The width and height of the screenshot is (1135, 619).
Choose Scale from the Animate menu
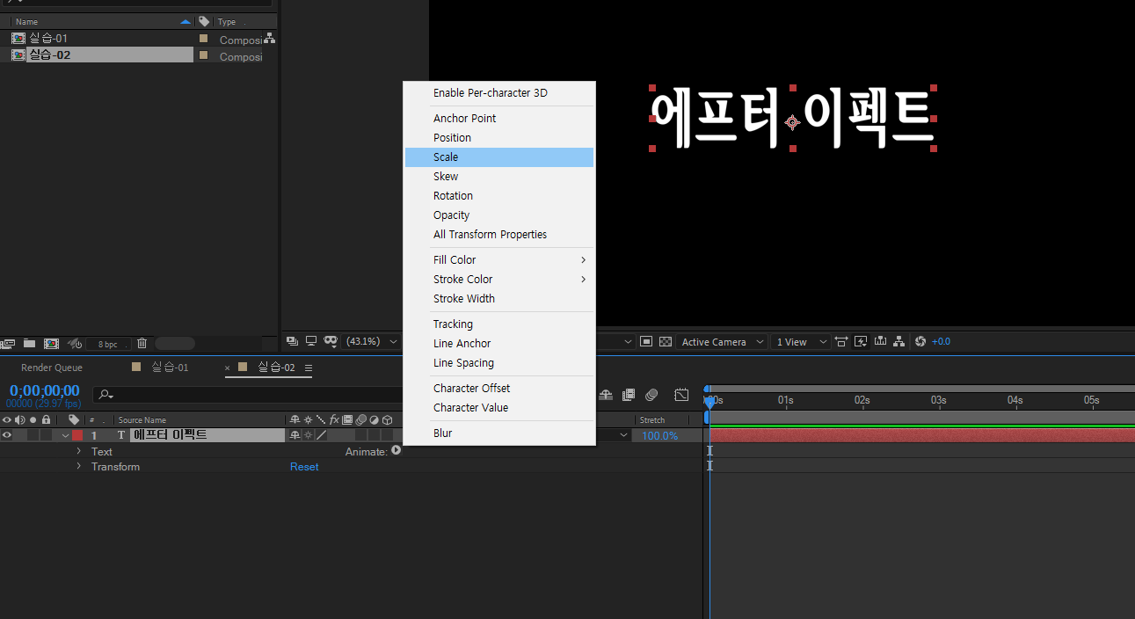[x=499, y=157]
